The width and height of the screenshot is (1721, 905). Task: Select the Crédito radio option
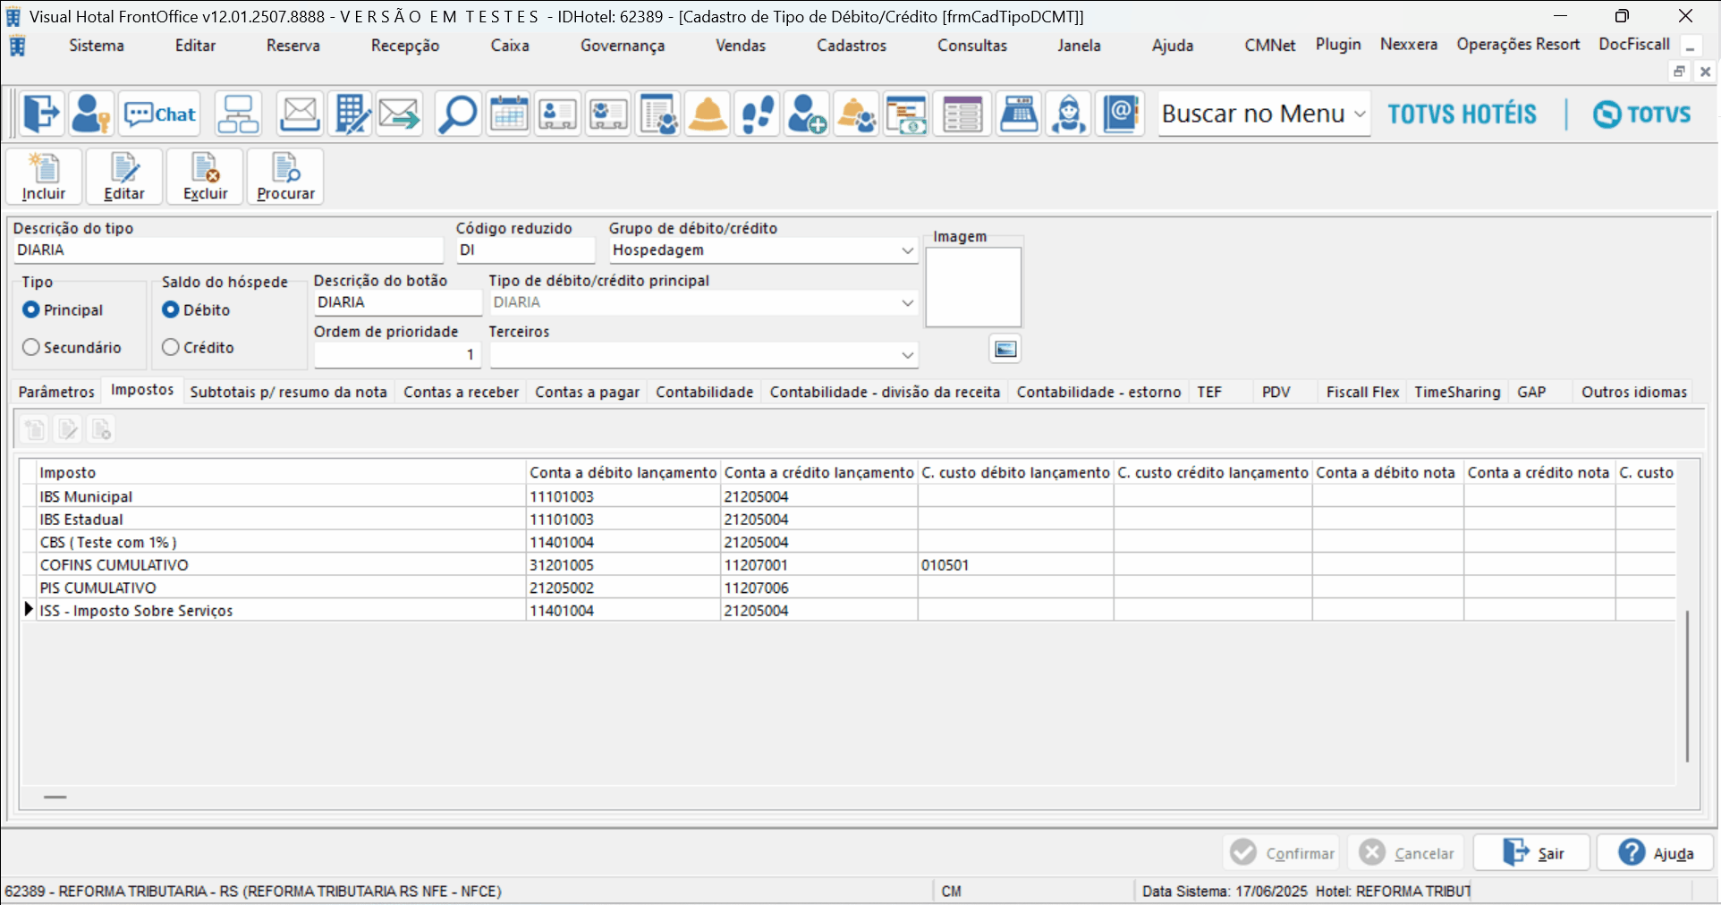171,347
